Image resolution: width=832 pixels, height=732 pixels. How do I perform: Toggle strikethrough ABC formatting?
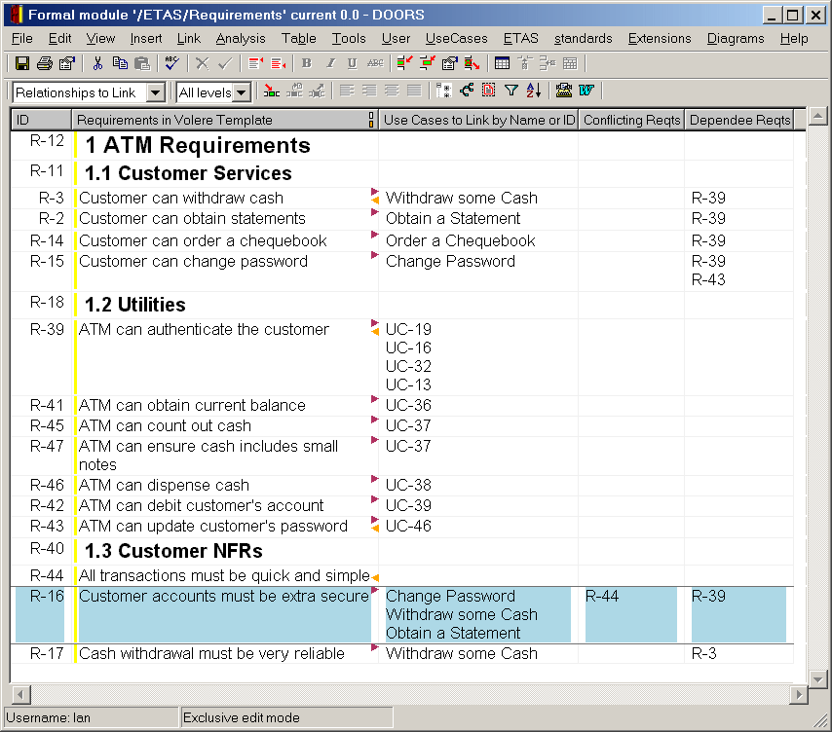point(375,63)
